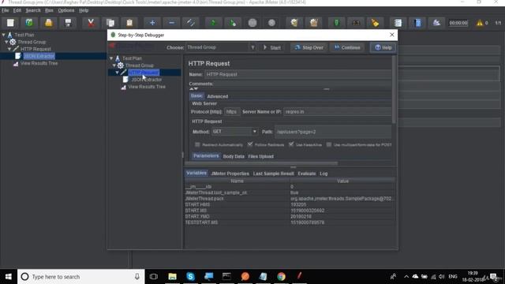Click the Open file toolbar icon

click(x=49, y=23)
